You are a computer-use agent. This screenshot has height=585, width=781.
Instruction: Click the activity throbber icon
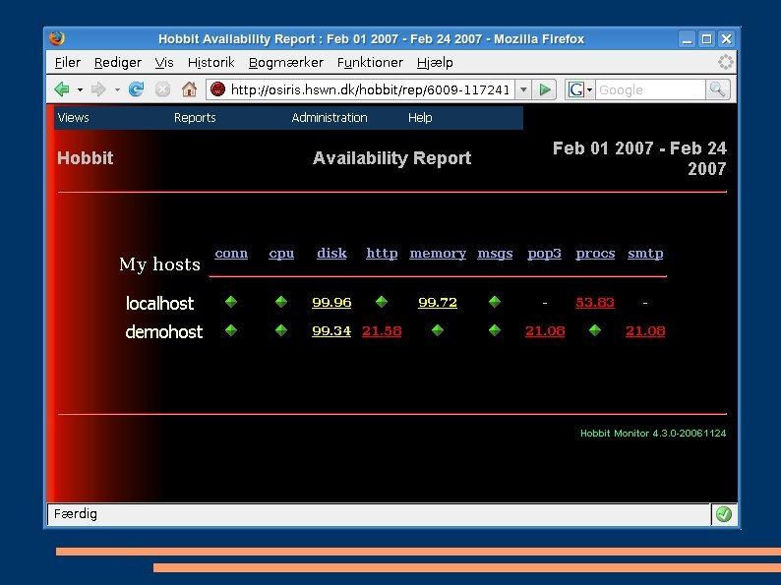pyautogui.click(x=726, y=62)
